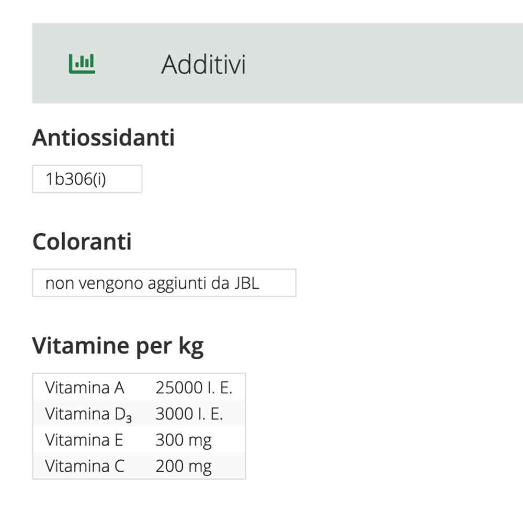The height and width of the screenshot is (523, 523).
Task: Click the 25000 I.E. value
Action: tap(195, 388)
